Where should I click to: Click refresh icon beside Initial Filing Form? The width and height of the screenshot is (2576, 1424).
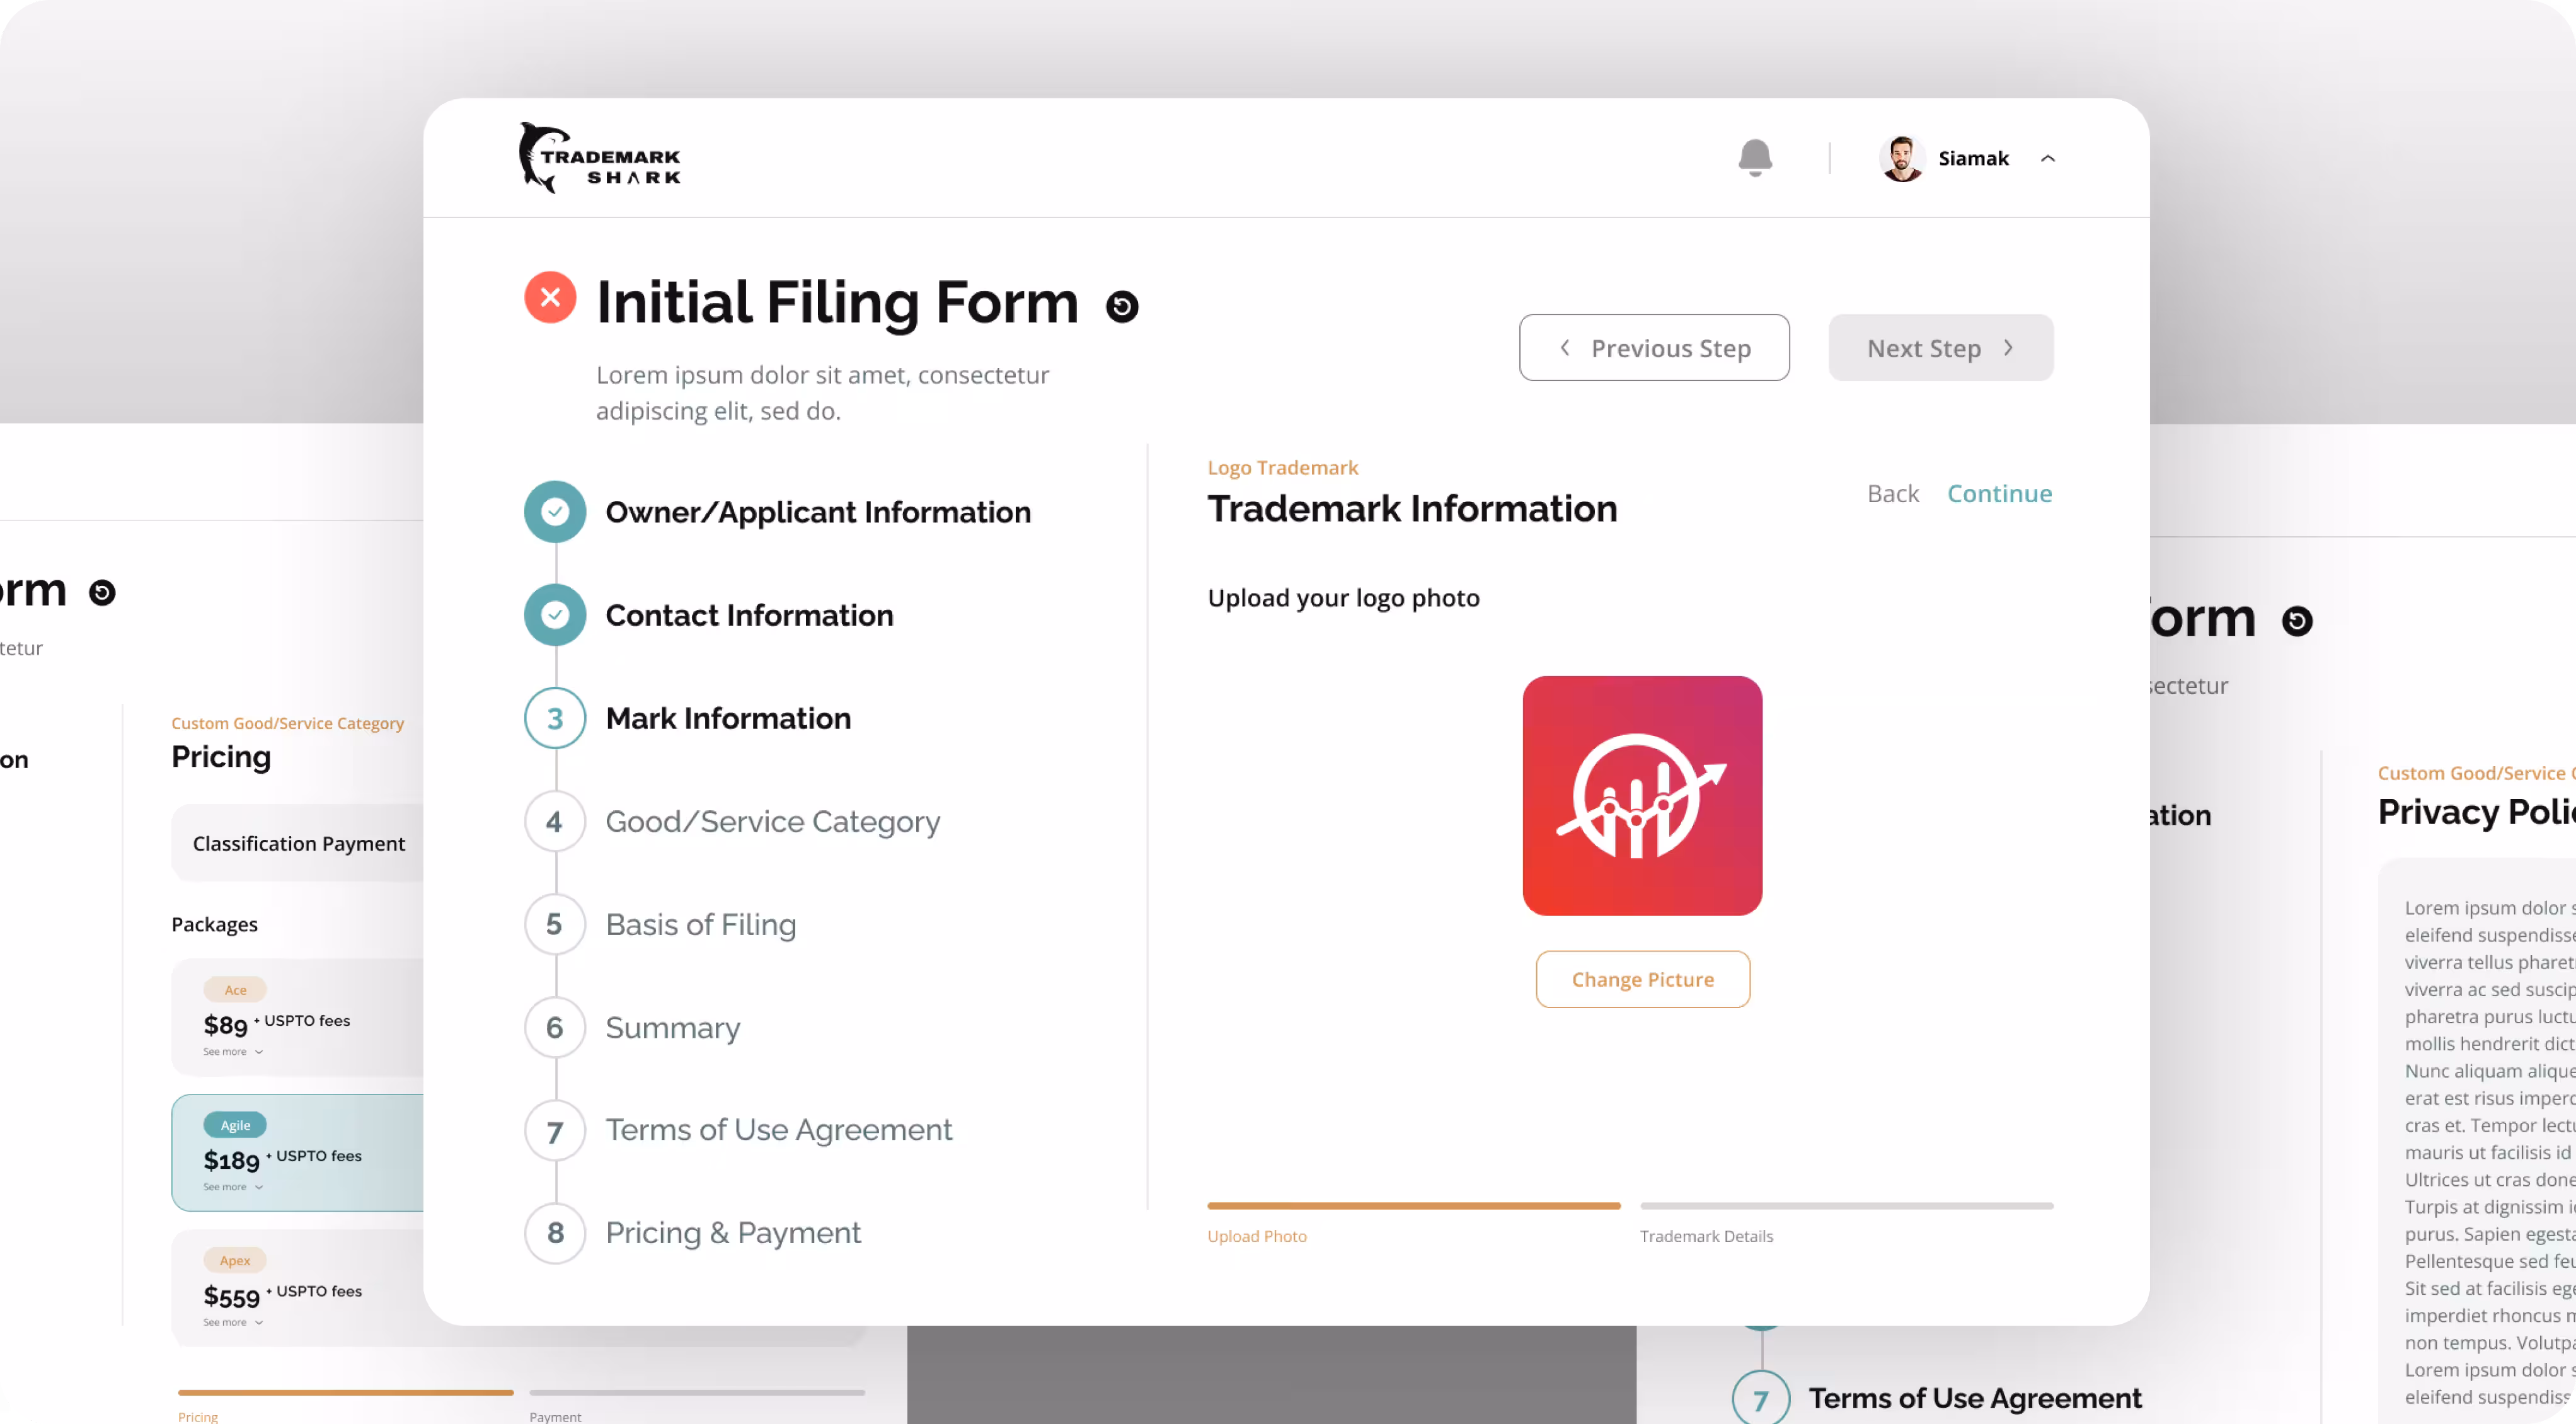[x=1122, y=306]
